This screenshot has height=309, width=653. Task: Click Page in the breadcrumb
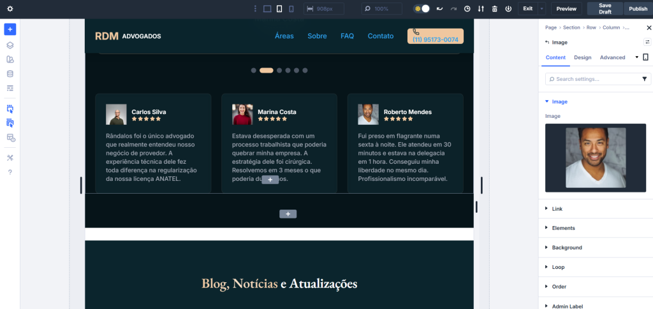coord(550,27)
